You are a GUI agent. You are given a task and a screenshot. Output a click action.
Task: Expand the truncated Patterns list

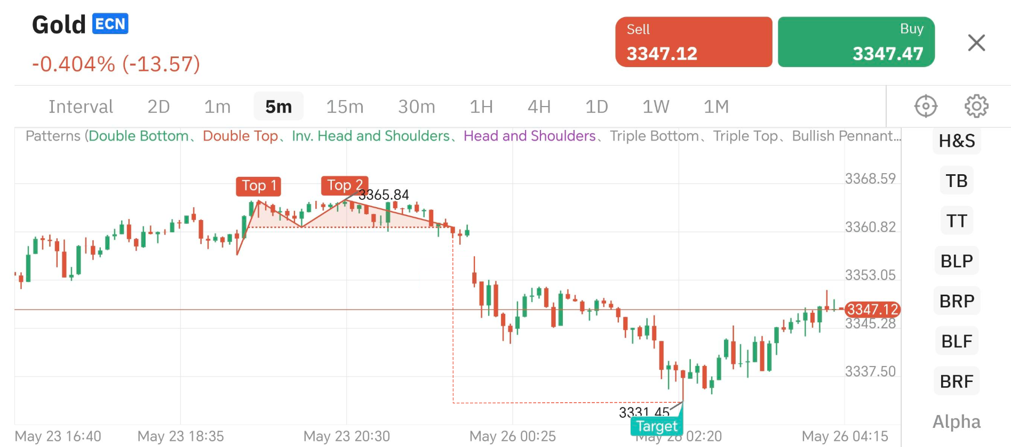click(x=846, y=136)
